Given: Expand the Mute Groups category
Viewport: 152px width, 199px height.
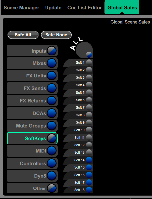Looking at the screenshot, I should pyautogui.click(x=32, y=126).
